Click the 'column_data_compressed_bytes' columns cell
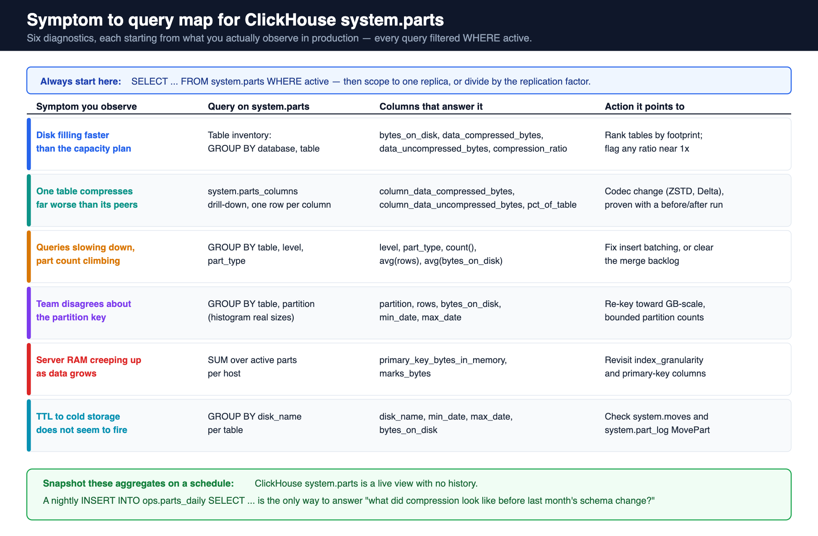The height and width of the screenshot is (536, 818). pyautogui.click(x=478, y=198)
